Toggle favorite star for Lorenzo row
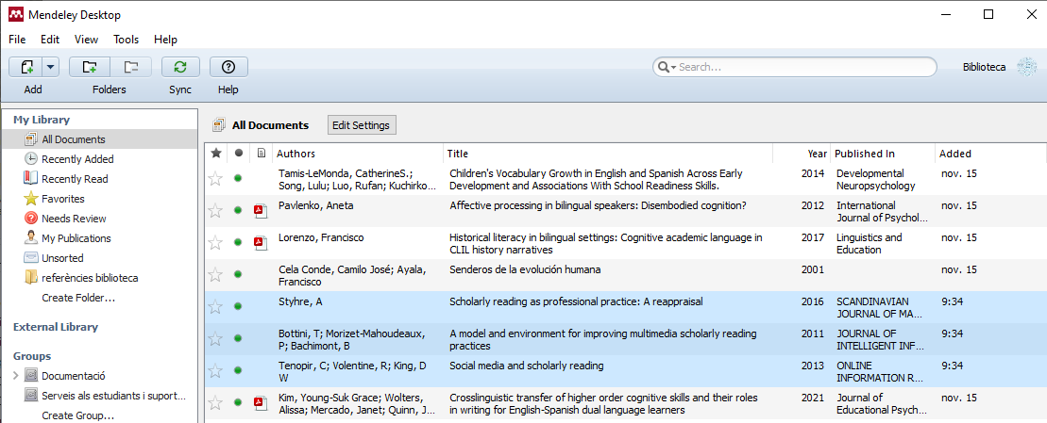Screen dimensions: 1047x423 [215, 242]
